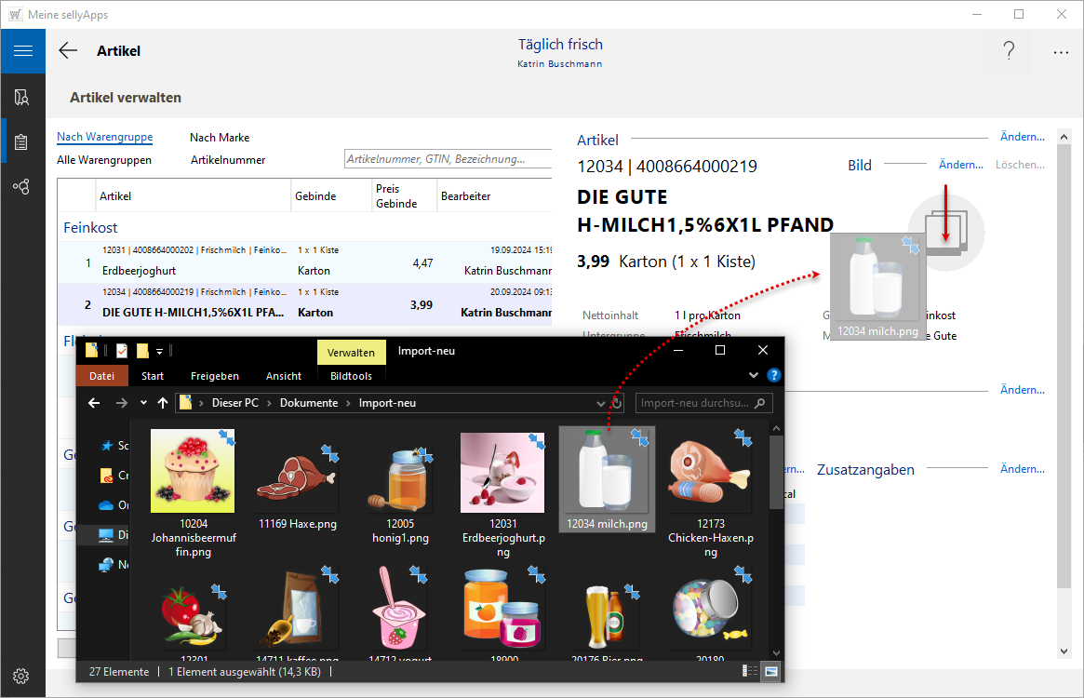The width and height of the screenshot is (1084, 698).
Task: Switch Explorer to large thumbnails view
Action: (x=770, y=671)
